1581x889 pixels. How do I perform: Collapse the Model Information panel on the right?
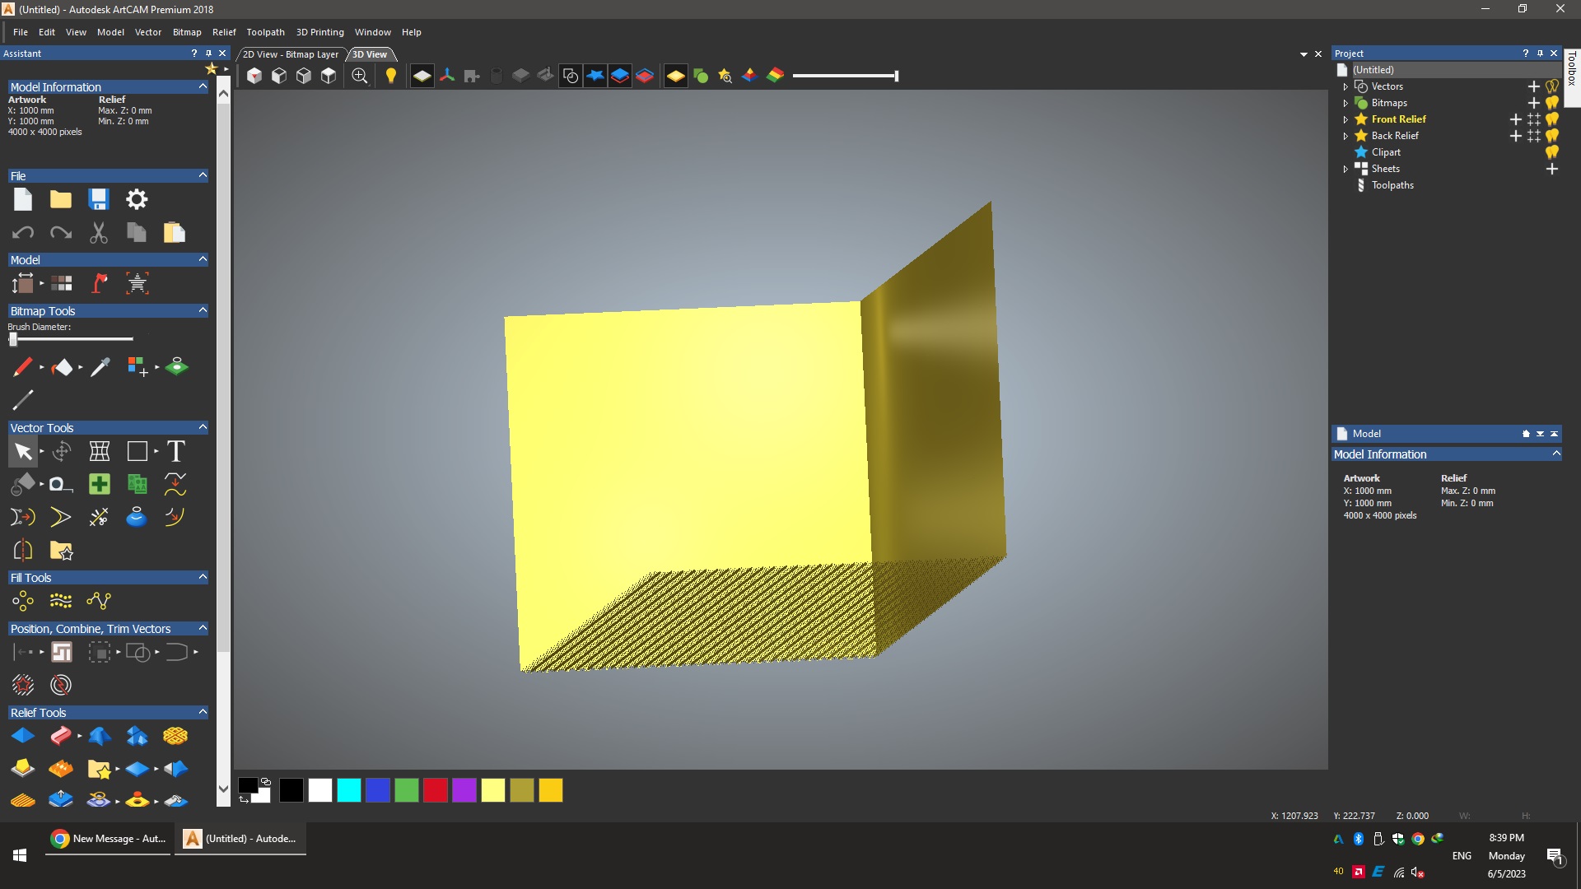(1556, 454)
